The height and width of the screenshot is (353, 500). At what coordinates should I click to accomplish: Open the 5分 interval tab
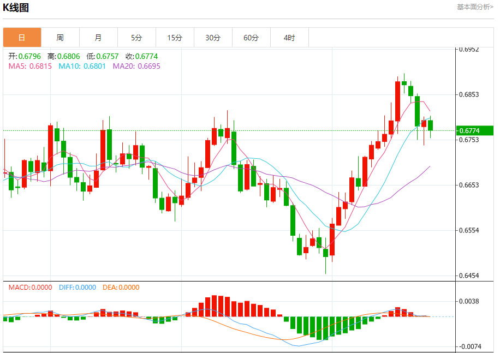137,38
